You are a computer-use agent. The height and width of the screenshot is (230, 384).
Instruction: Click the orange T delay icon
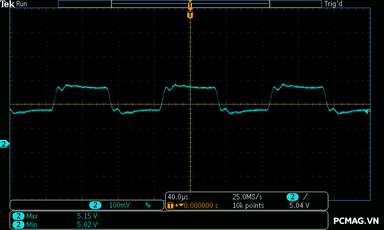click(170, 206)
